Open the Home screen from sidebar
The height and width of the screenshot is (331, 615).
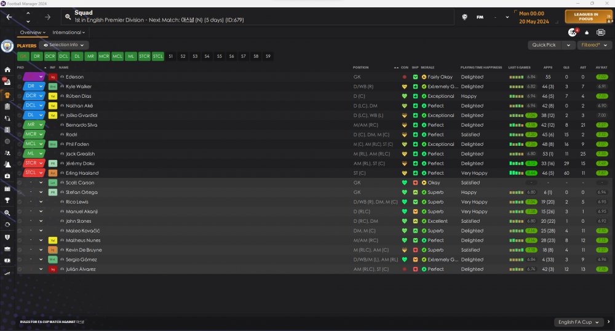(7, 70)
